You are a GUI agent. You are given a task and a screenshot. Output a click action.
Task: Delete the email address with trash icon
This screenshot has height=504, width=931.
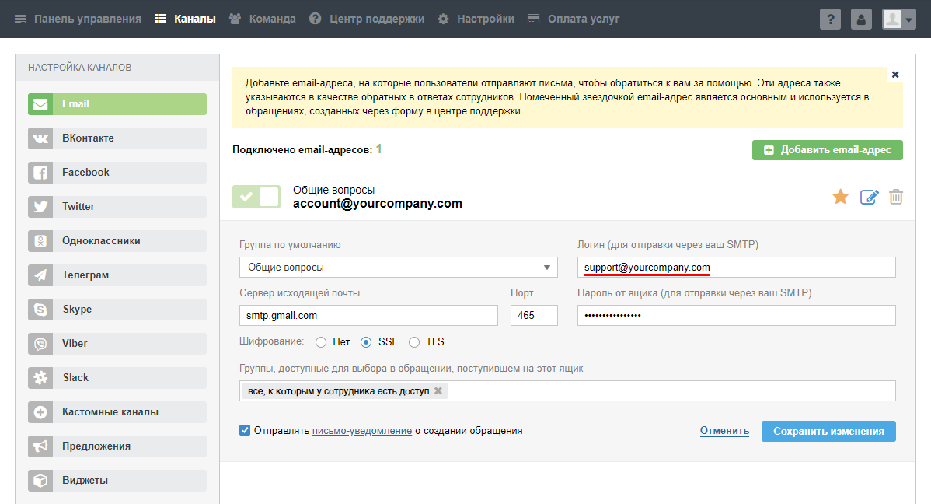(896, 197)
